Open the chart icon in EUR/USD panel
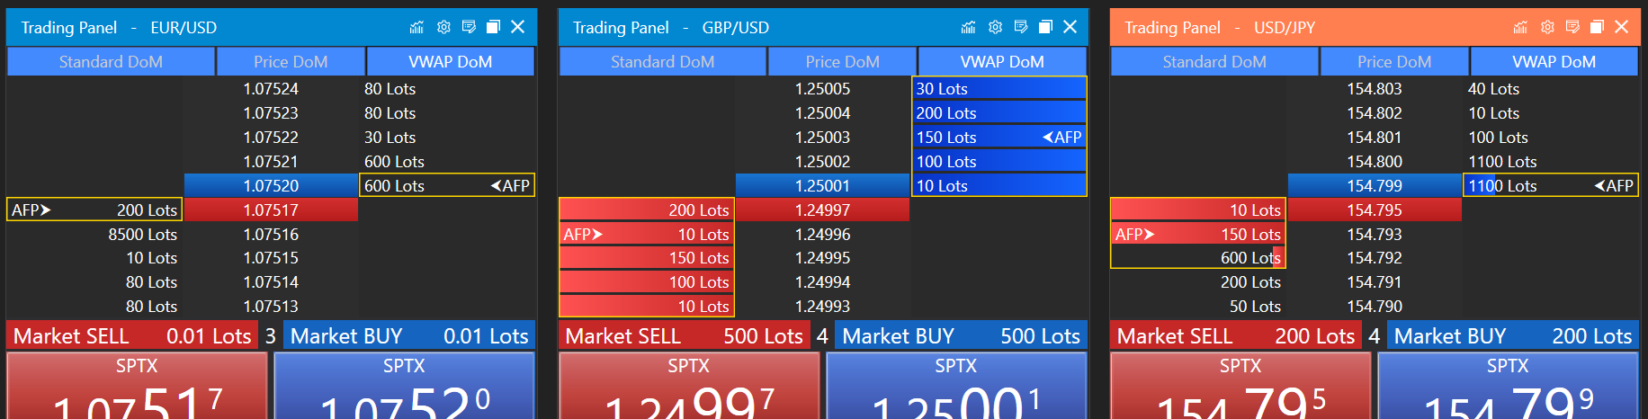 pyautogui.click(x=416, y=27)
